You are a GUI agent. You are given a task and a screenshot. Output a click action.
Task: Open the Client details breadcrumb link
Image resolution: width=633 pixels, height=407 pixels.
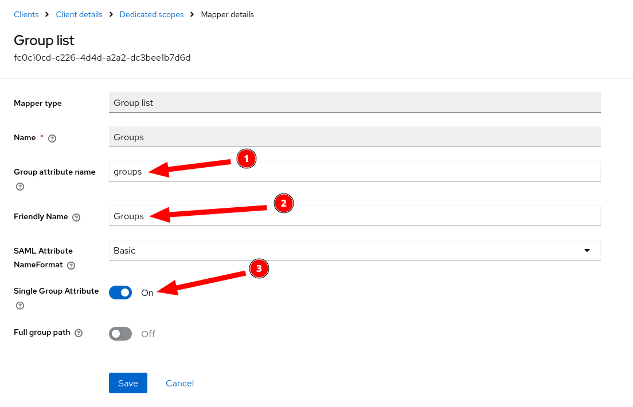(79, 14)
